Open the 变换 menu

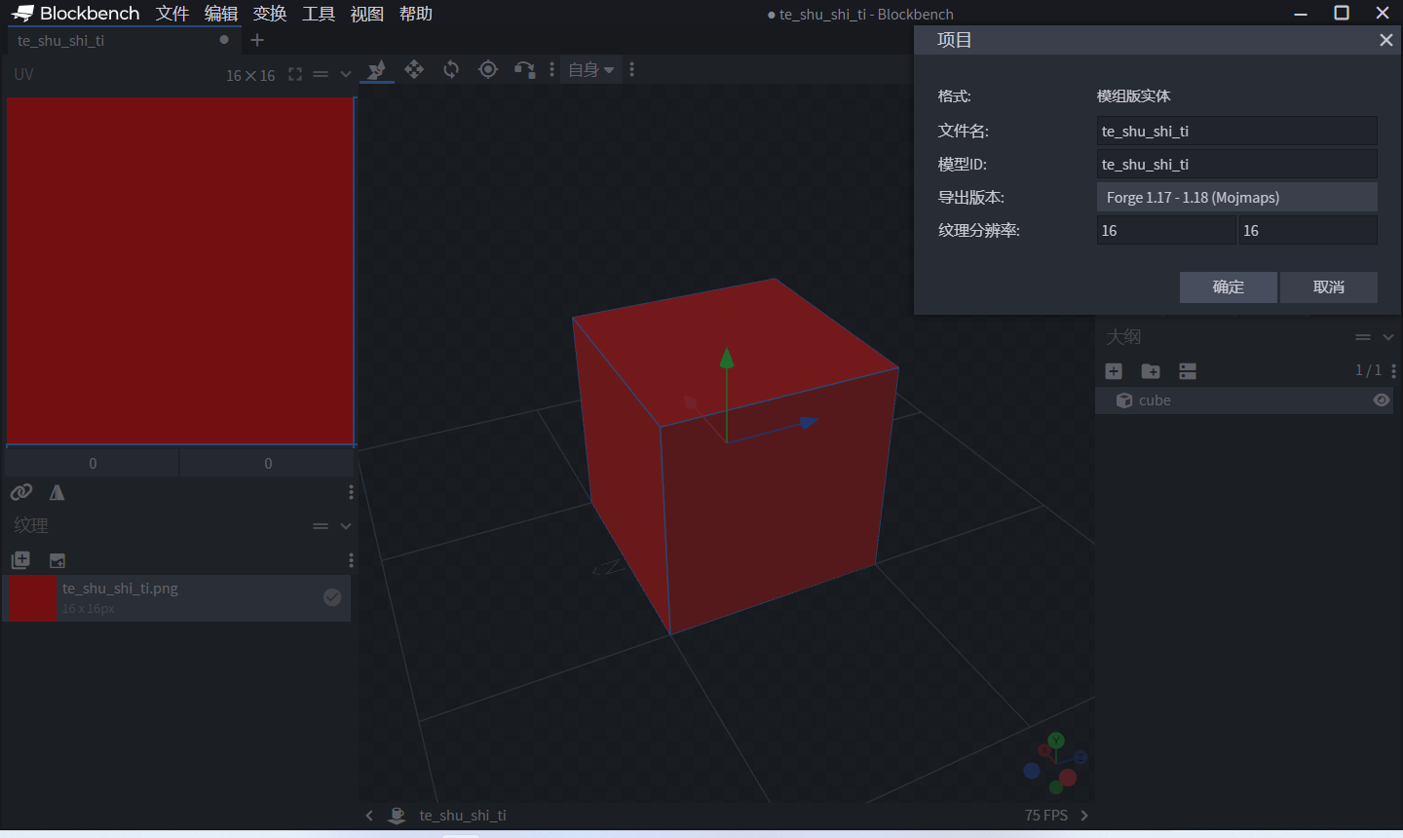click(270, 14)
